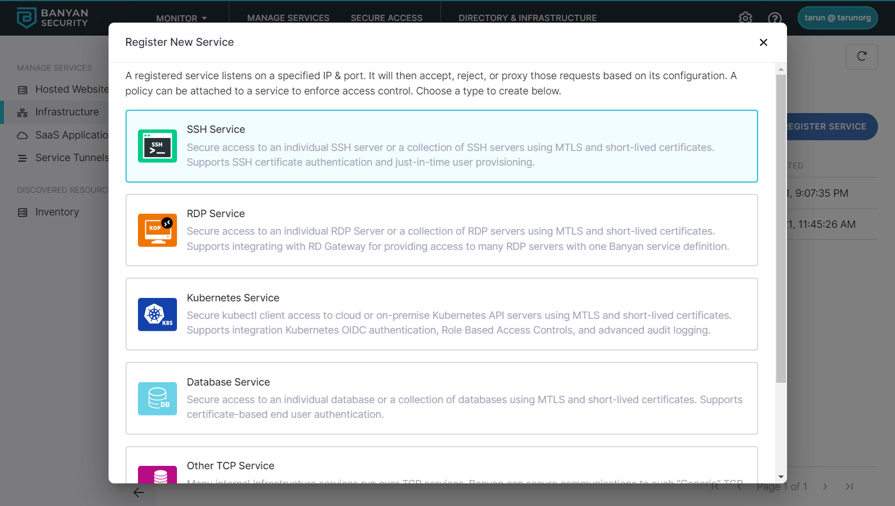Click the Banyan Security logo
The width and height of the screenshot is (895, 506).
tap(53, 18)
